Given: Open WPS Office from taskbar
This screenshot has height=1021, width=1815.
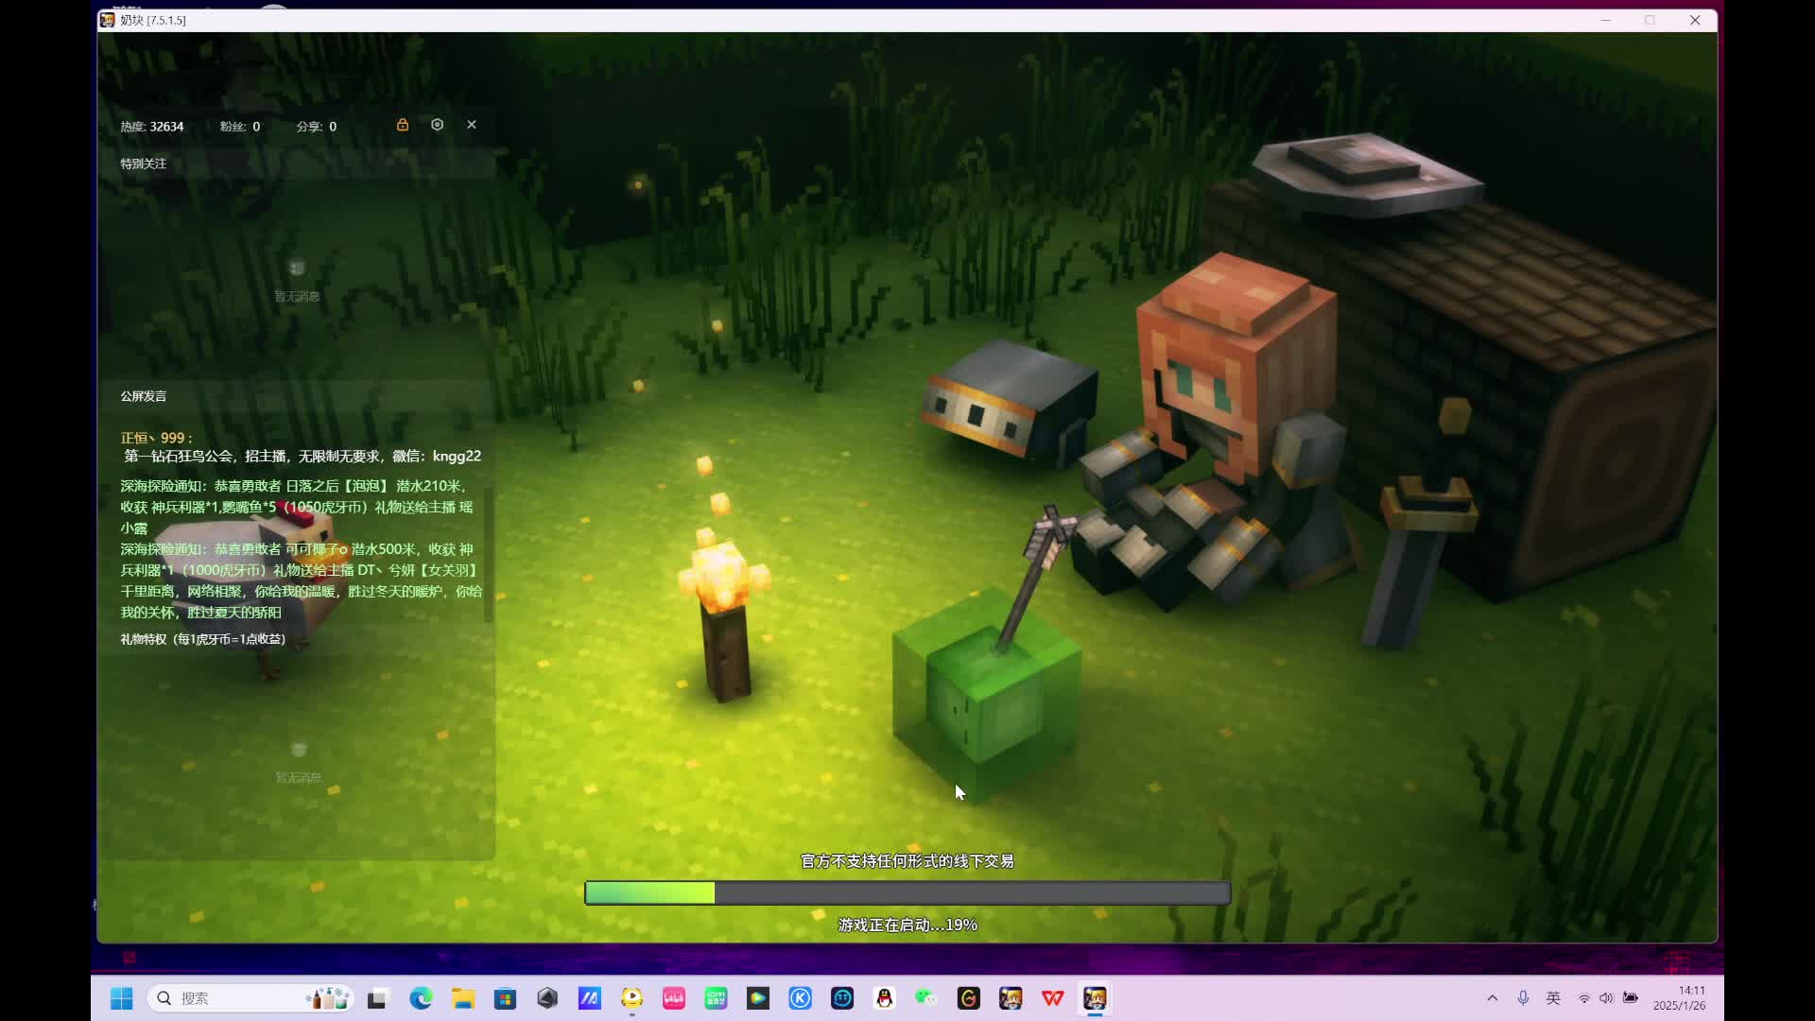Looking at the screenshot, I should (1052, 998).
